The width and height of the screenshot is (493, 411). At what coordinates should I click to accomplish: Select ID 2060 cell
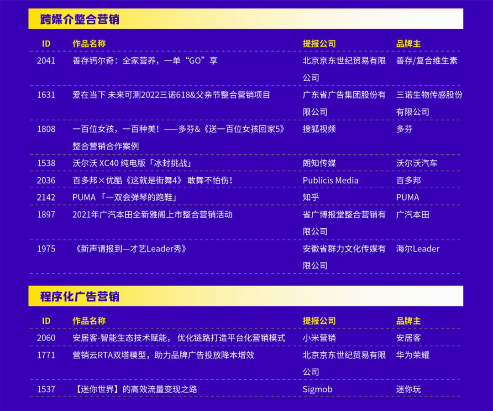click(x=46, y=338)
